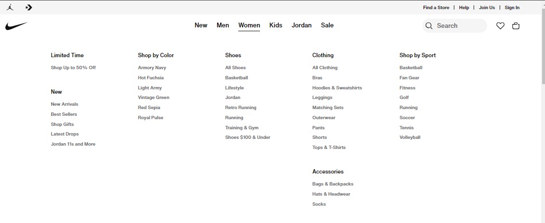This screenshot has width=545, height=223.
Task: Select Light Army color link
Action: point(150,88)
